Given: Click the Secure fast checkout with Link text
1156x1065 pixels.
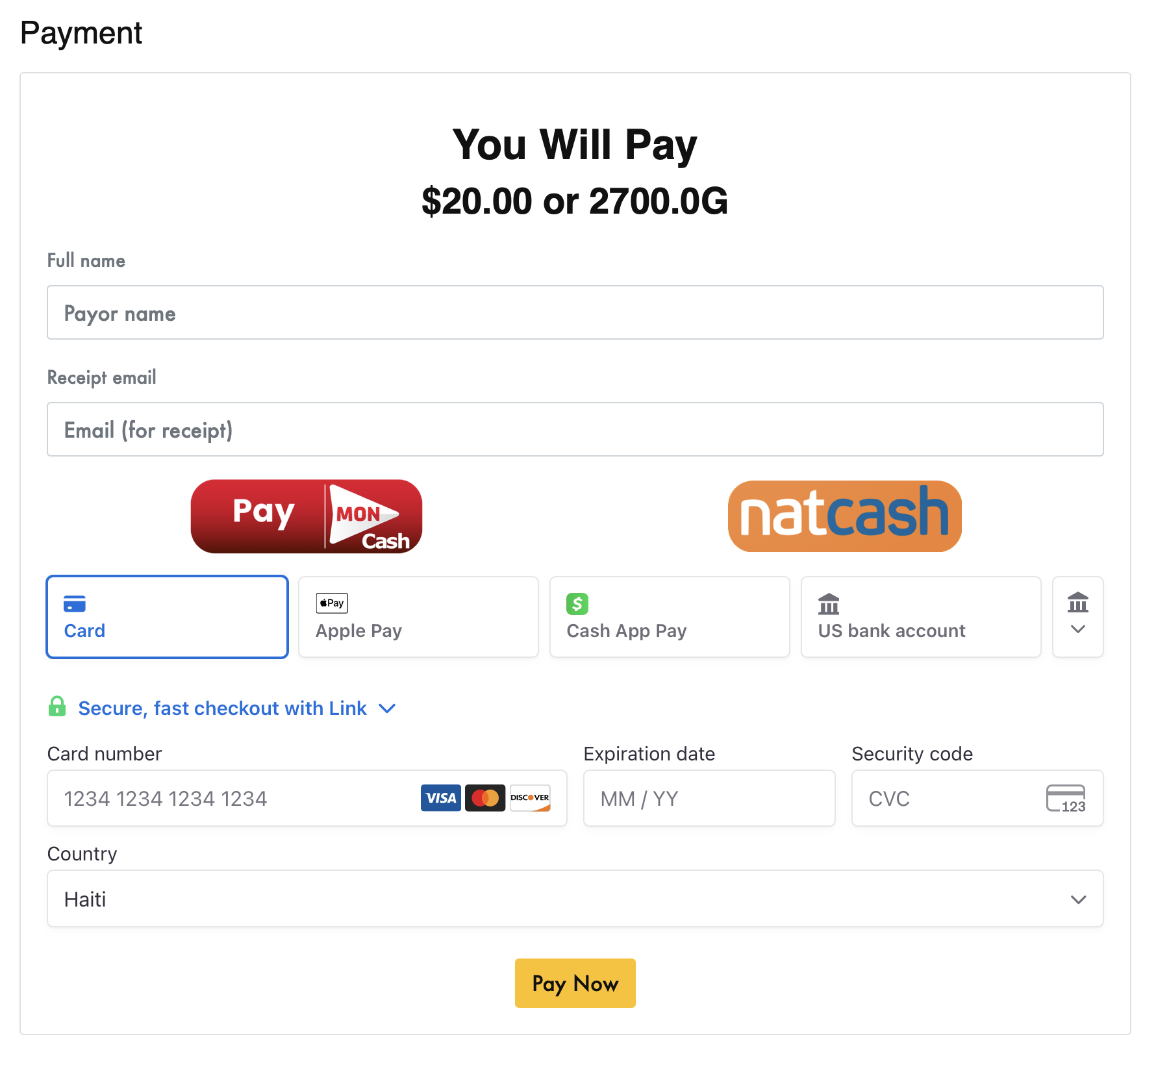Looking at the screenshot, I should [222, 708].
